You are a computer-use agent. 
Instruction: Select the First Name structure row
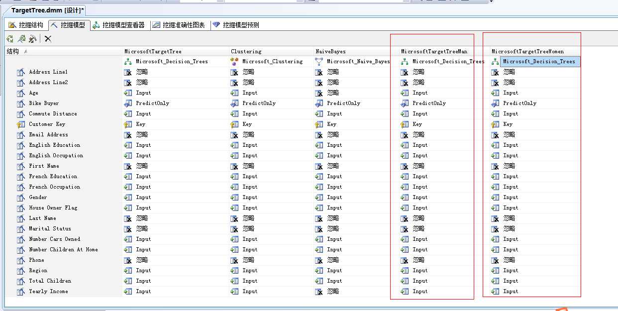[x=64, y=166]
